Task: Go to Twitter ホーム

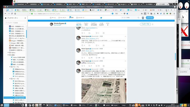Action: [53, 18]
